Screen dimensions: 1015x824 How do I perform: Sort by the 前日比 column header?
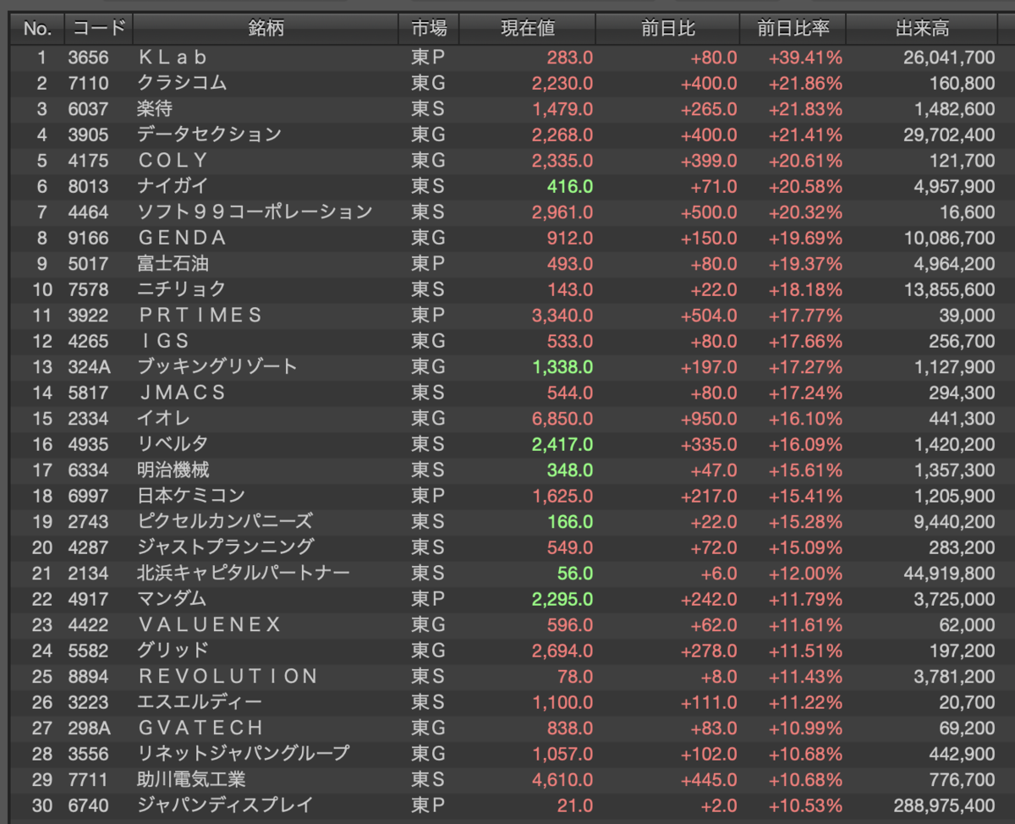coord(668,29)
